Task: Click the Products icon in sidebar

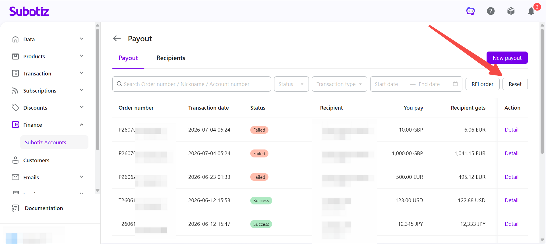Action: pos(15,56)
